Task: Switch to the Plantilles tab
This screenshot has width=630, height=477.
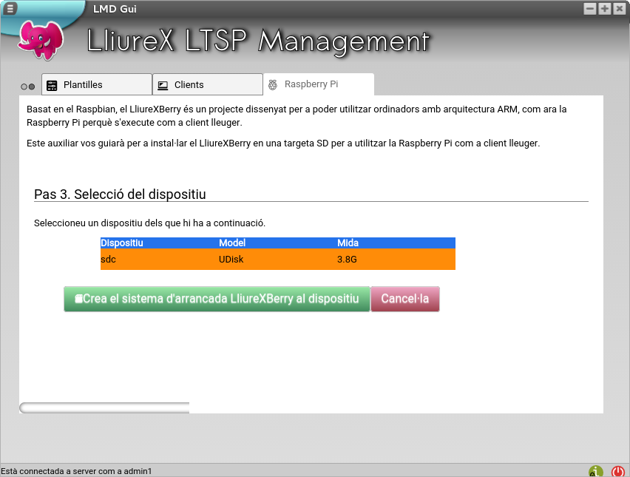Action: pos(96,85)
